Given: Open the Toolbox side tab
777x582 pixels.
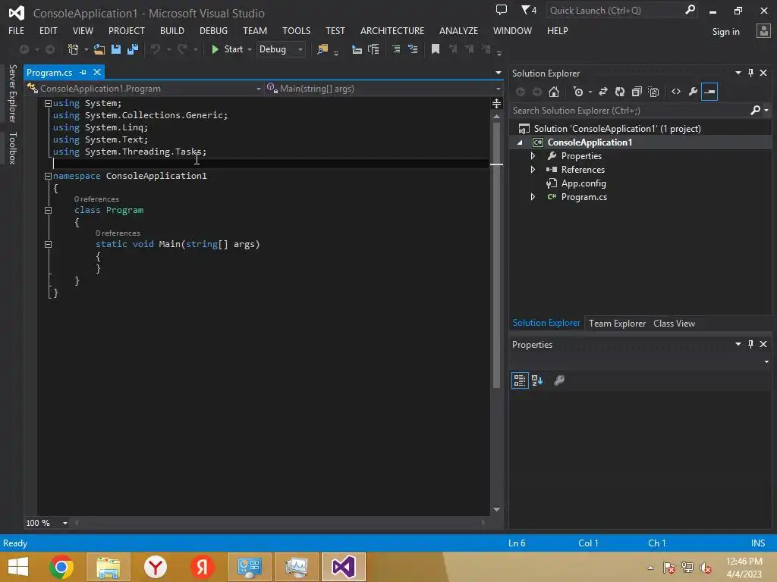Looking at the screenshot, I should click(13, 148).
